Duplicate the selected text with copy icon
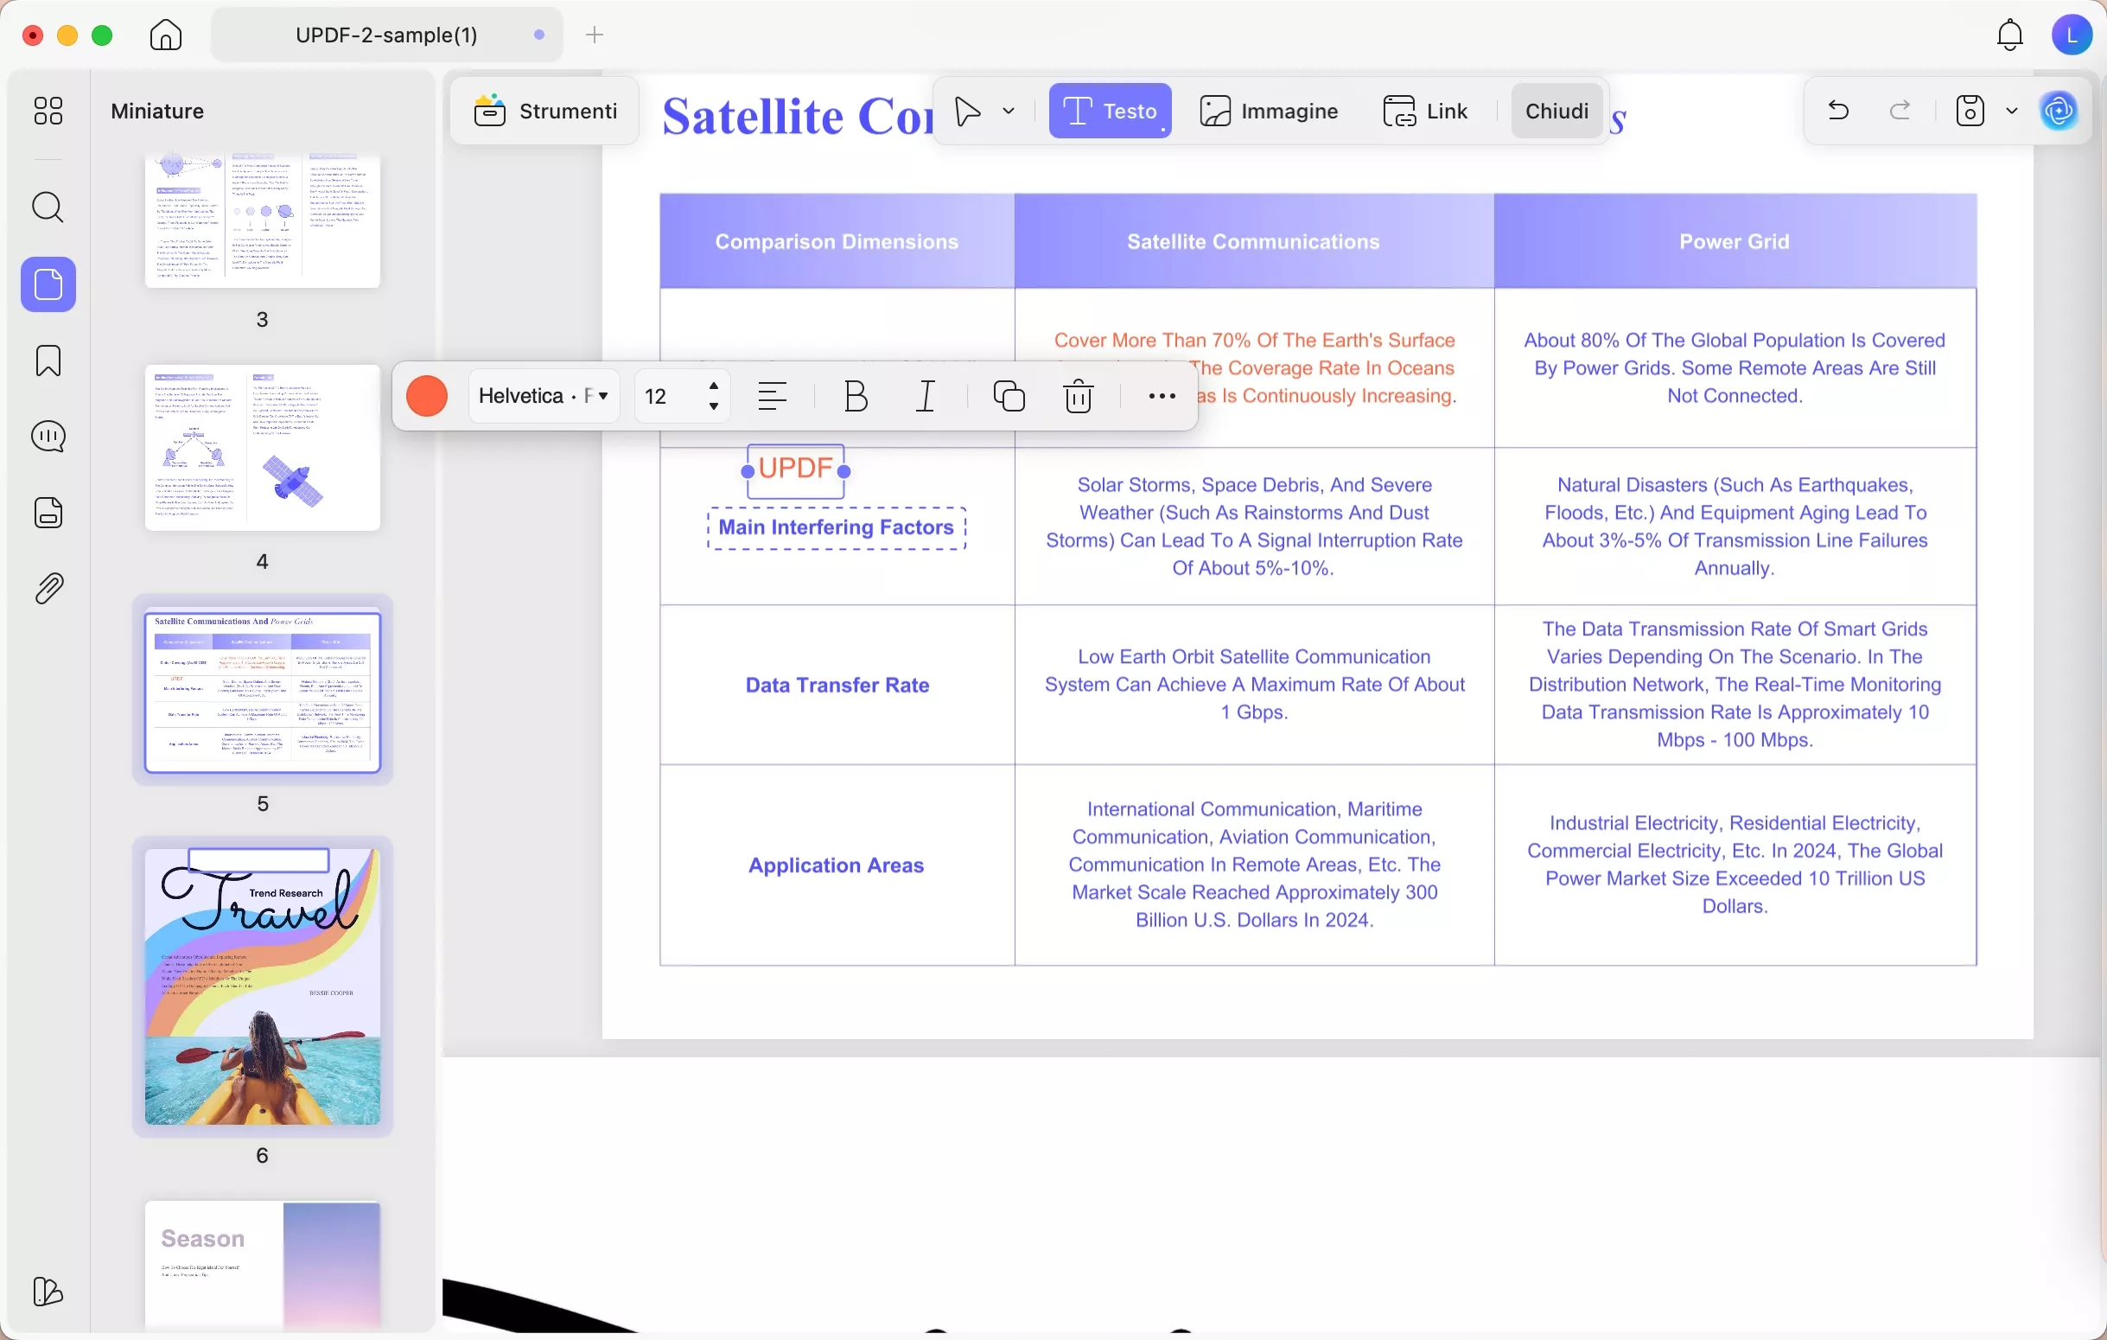This screenshot has height=1340, width=2107. coord(1009,397)
